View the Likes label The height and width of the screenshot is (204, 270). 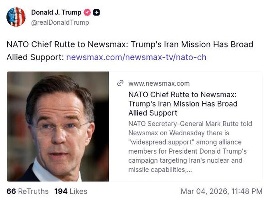(78, 191)
